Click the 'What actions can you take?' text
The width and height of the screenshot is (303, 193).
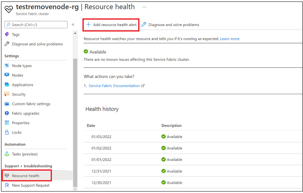pyautogui.click(x=109, y=77)
